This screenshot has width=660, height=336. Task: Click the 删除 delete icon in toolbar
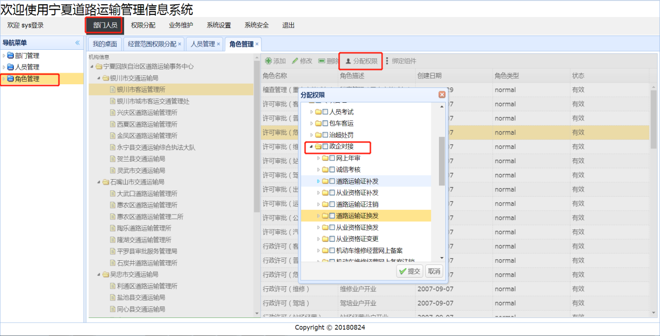coord(322,61)
